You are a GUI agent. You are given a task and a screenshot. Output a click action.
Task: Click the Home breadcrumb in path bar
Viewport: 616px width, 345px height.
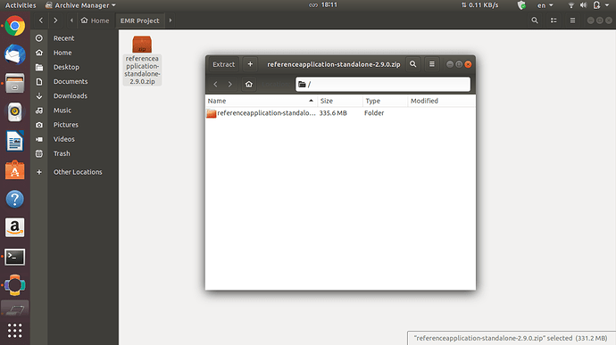95,21
